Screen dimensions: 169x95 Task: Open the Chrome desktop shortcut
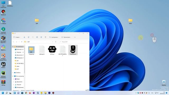3,21
